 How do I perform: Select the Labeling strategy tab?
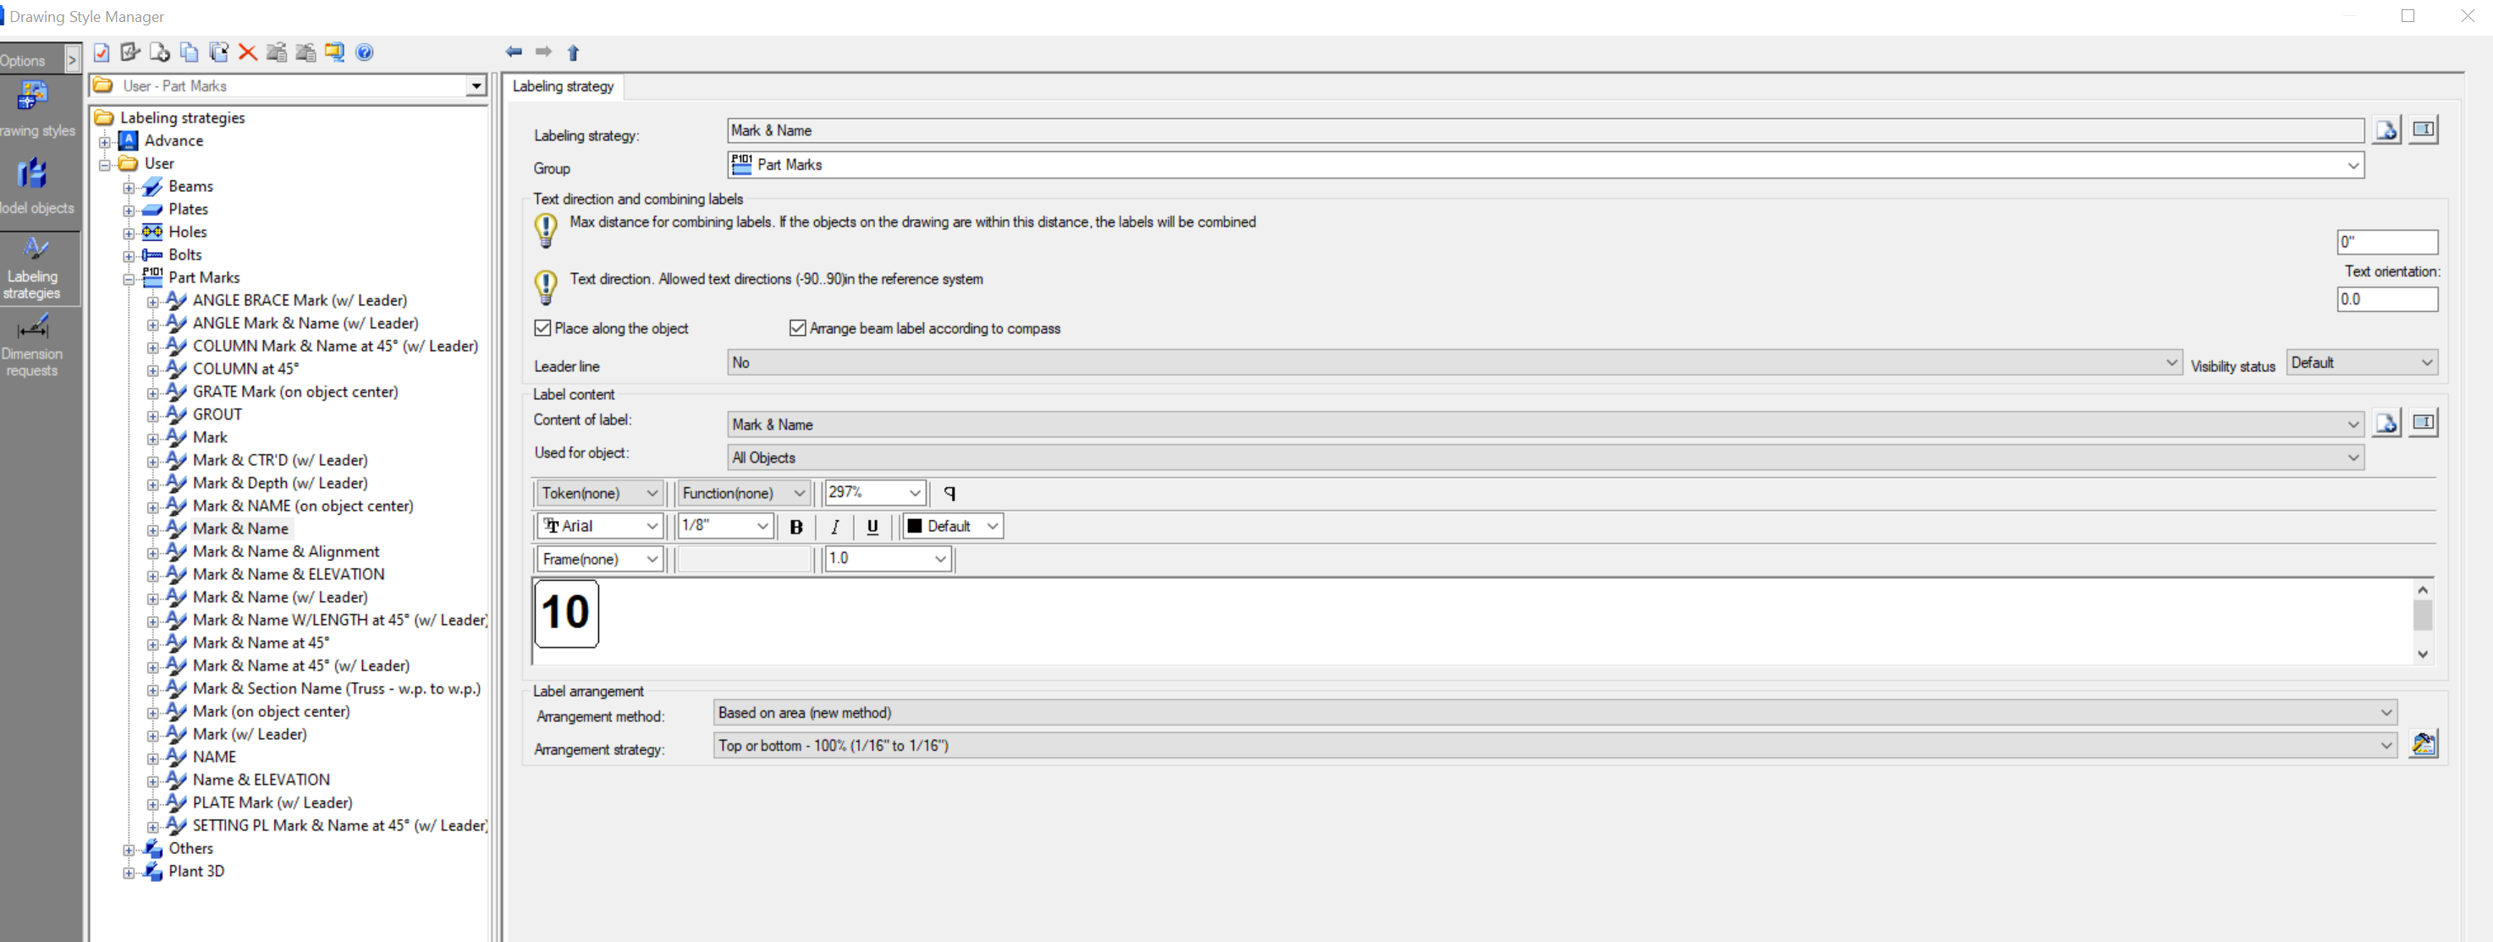pyautogui.click(x=564, y=86)
